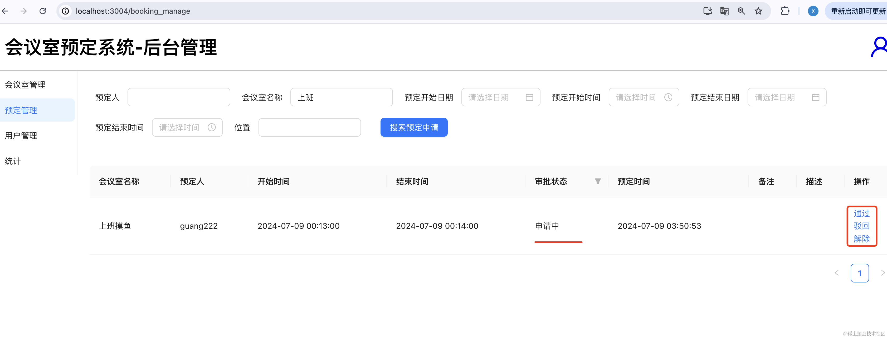Image resolution: width=887 pixels, height=338 pixels.
Task: Open the booking start date picker
Action: pos(500,97)
